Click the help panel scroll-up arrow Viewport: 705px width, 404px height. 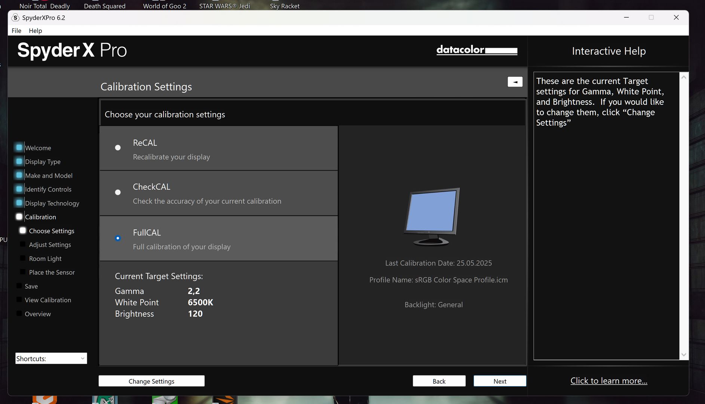[684, 77]
